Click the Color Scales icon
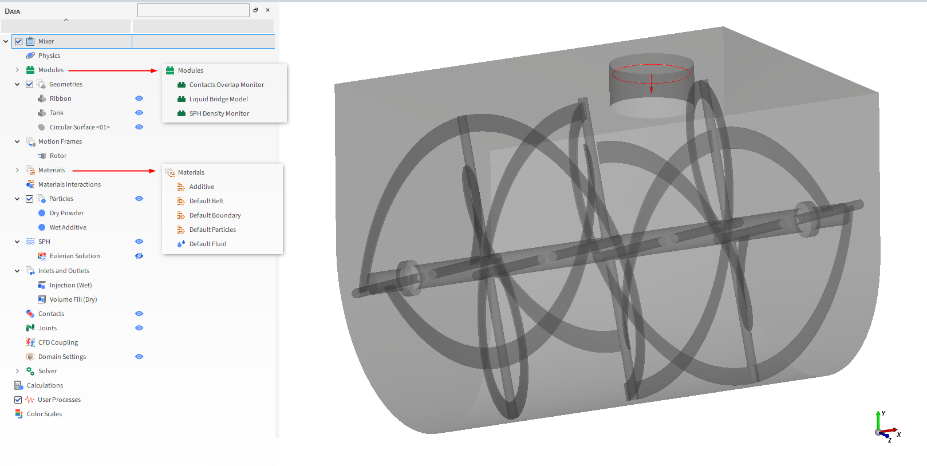The width and height of the screenshot is (927, 466). tap(19, 414)
